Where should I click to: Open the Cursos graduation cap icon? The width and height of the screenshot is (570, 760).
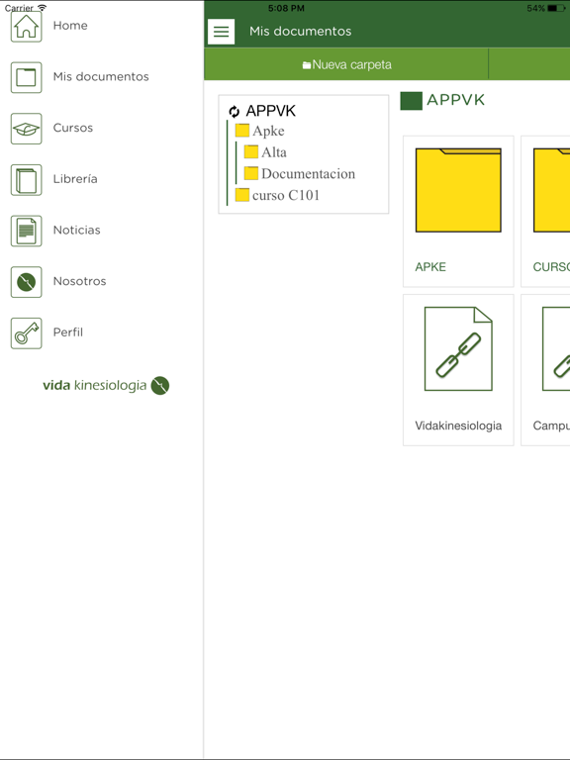[x=26, y=129]
